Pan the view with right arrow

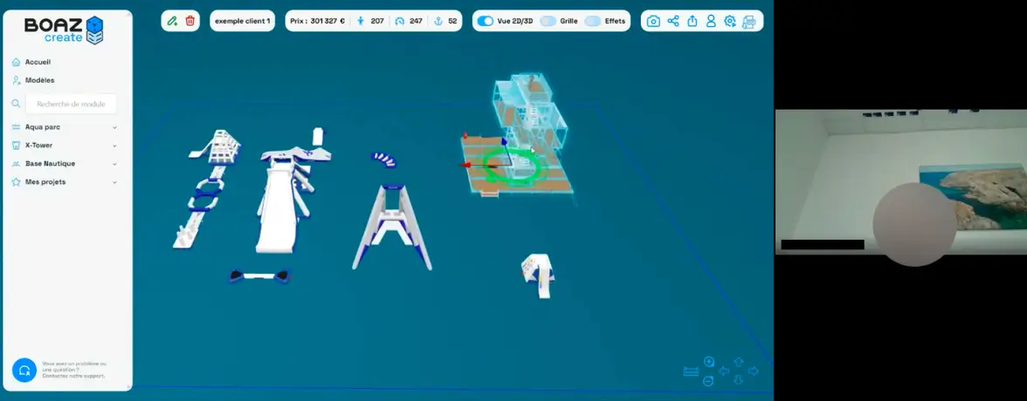click(753, 371)
